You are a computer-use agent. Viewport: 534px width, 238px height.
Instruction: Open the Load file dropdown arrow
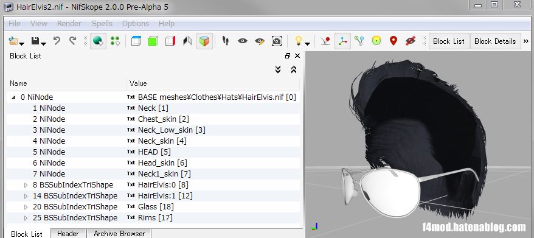pos(21,43)
